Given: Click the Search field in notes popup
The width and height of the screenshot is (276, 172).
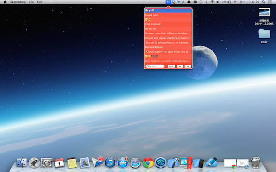Looking at the screenshot, I should tap(155, 67).
